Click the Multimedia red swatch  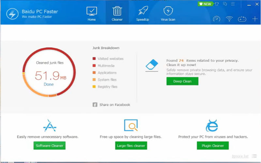pyautogui.click(x=94, y=66)
